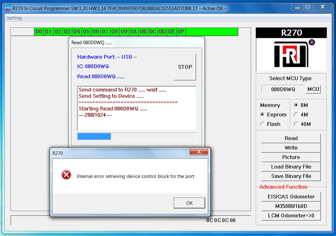The width and height of the screenshot is (336, 236).
Task: Click the 'Select MCU Type' label
Action: [x=290, y=78]
